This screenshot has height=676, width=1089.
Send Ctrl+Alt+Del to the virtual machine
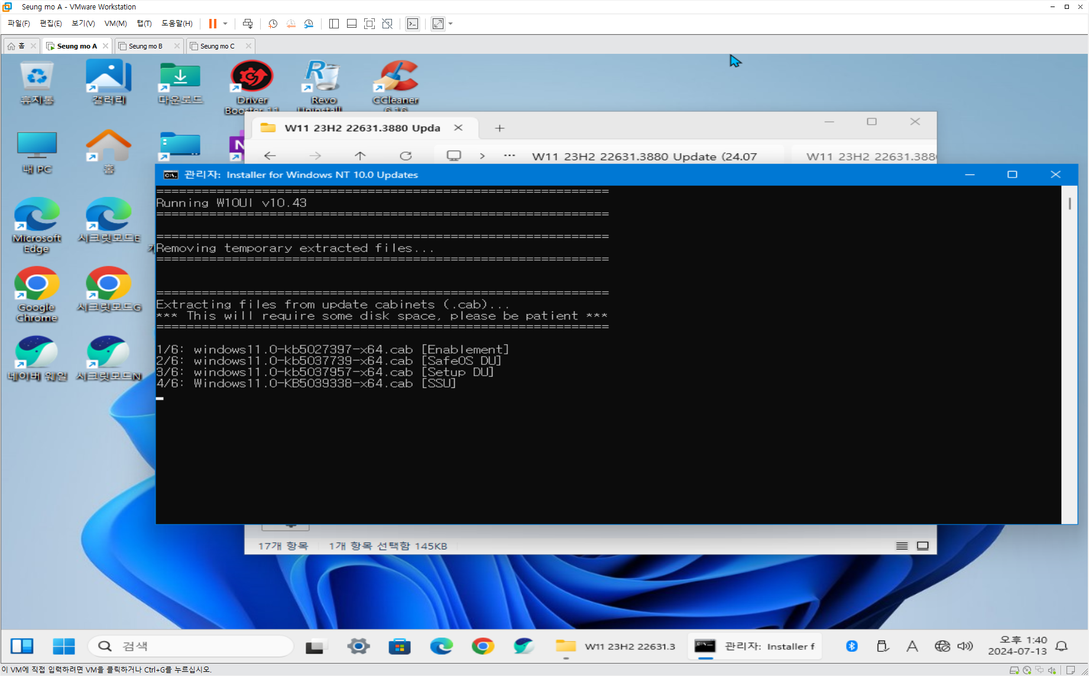pyautogui.click(x=248, y=24)
